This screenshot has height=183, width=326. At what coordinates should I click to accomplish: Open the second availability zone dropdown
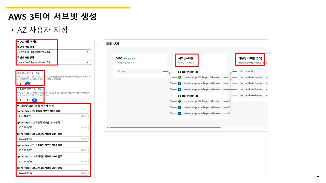click(54, 62)
